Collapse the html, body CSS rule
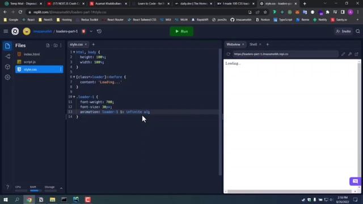Screen dimensions: 363x204 [x=74, y=52]
